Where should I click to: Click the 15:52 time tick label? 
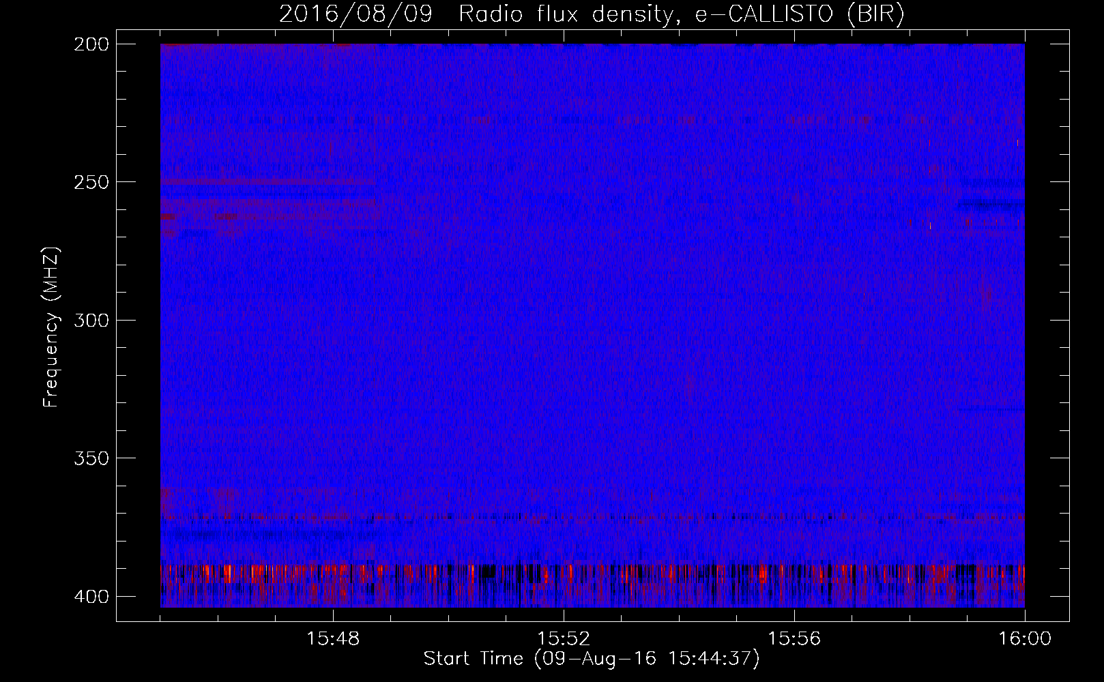pos(564,639)
